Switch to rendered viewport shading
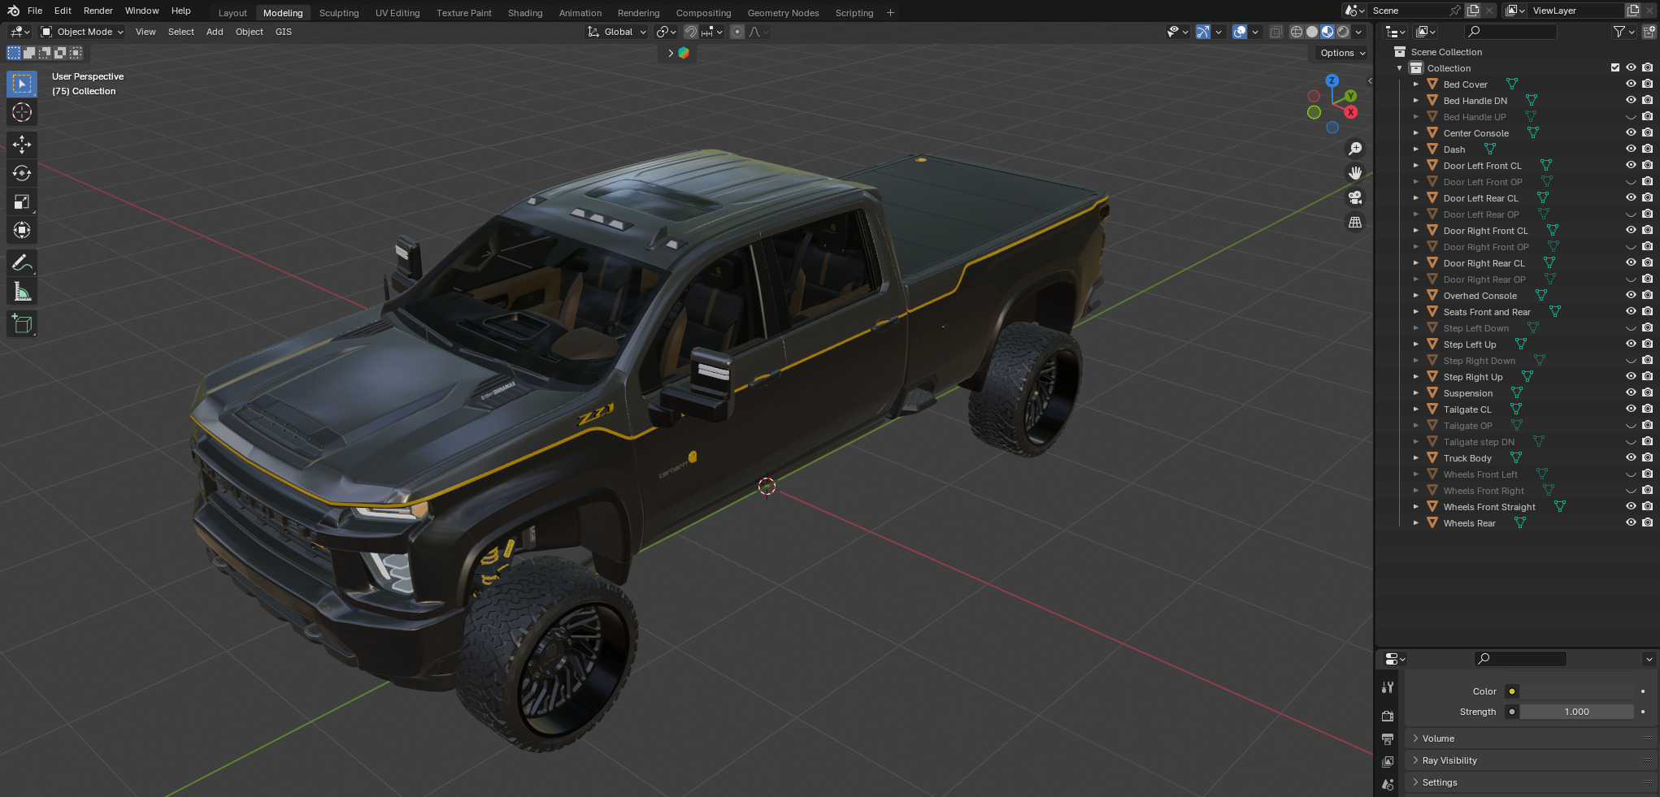The image size is (1660, 797). coord(1343,32)
